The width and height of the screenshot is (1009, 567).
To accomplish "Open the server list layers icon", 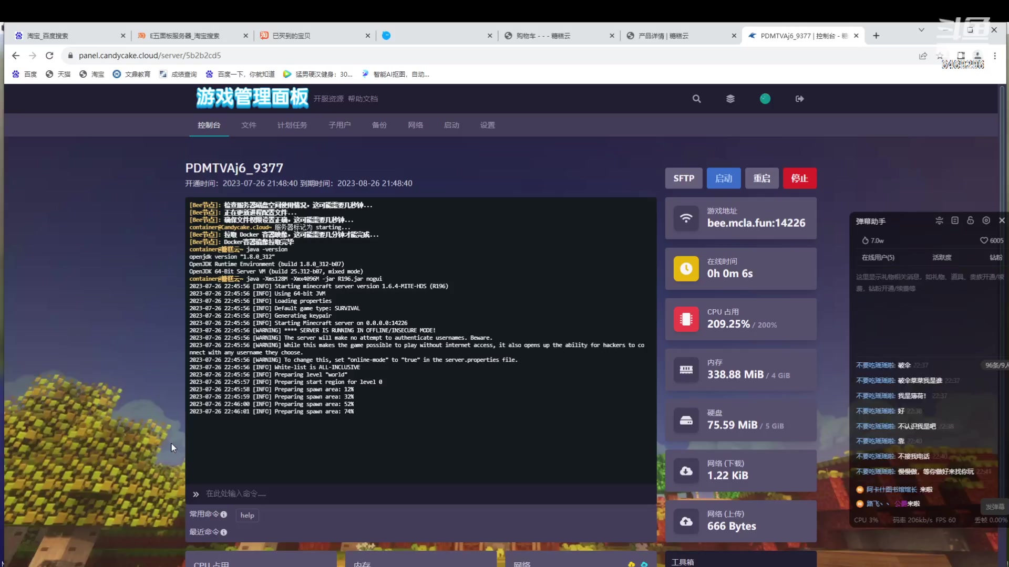I will 730,99.
